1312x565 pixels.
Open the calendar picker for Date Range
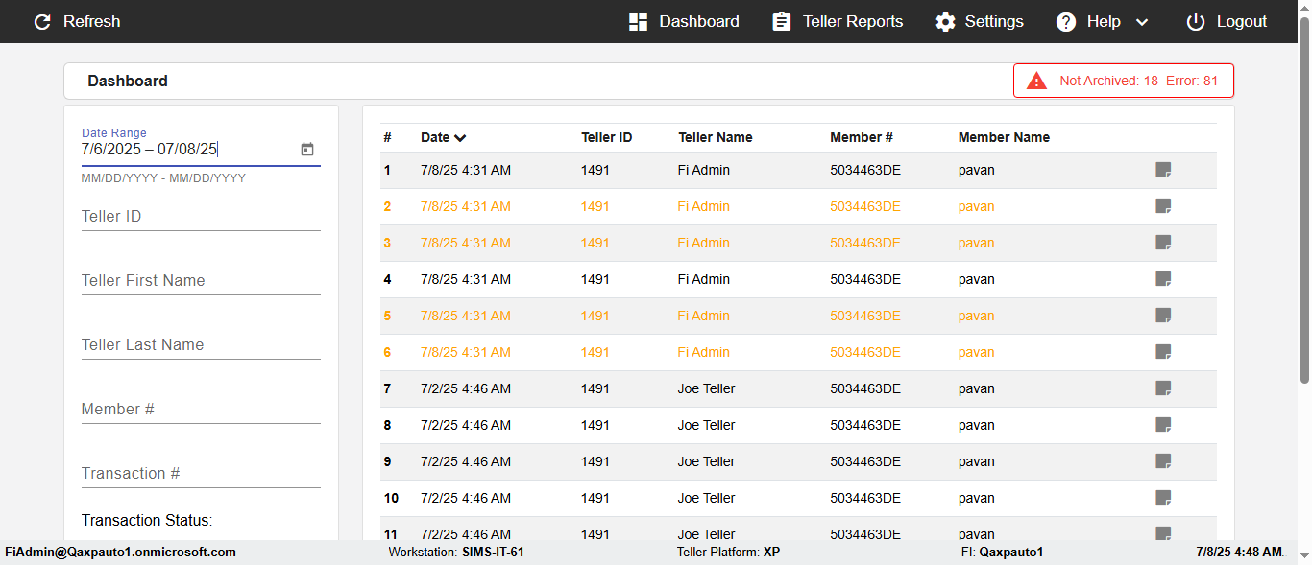click(307, 150)
